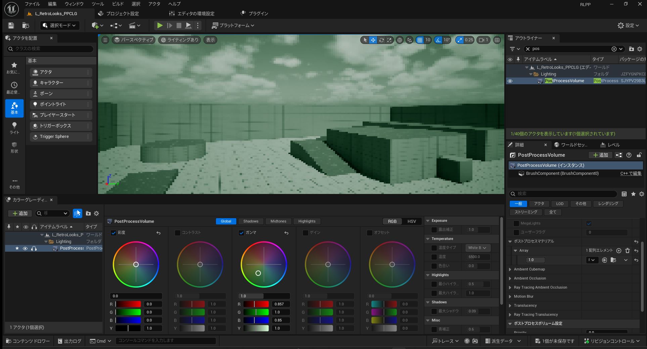Click the C++で編集 link in details panel
The height and width of the screenshot is (349, 647).
631,173
